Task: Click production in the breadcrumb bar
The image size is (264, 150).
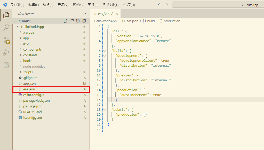Action: click(x=170, y=21)
